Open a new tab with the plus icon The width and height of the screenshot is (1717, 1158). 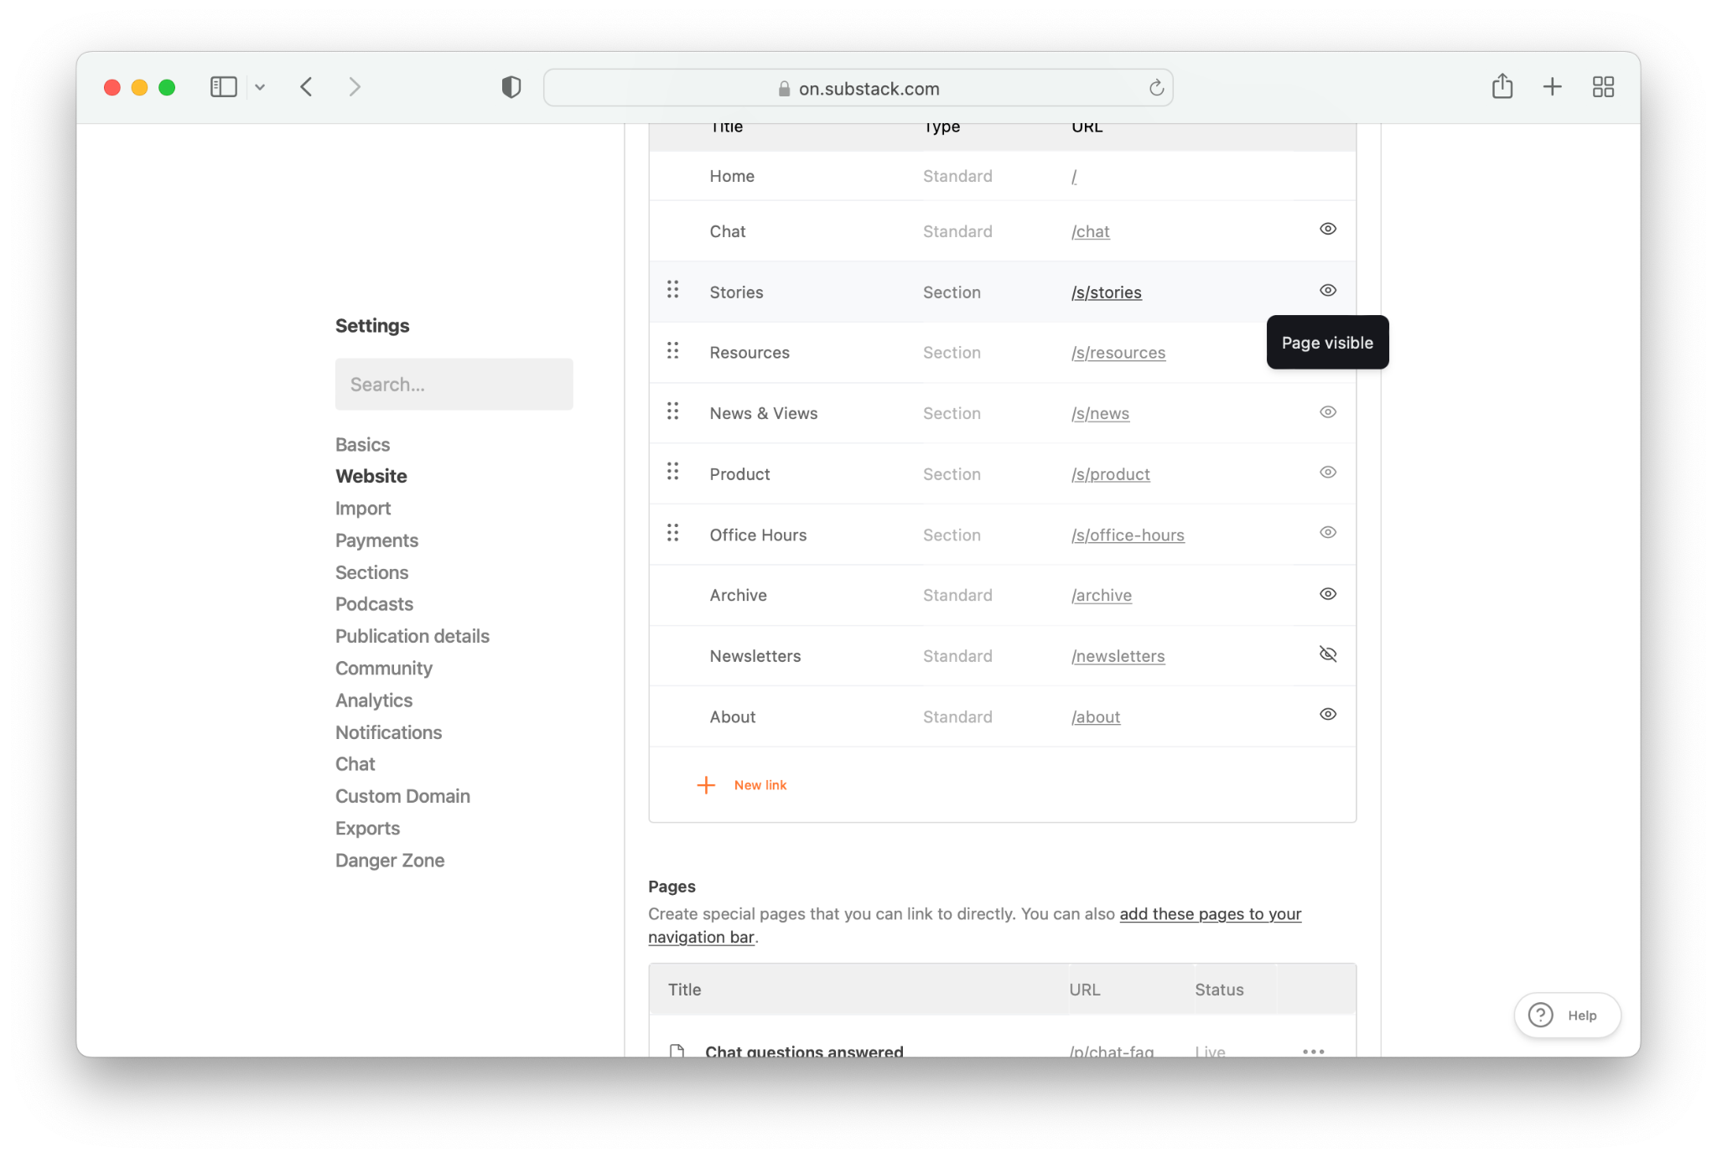click(1552, 86)
